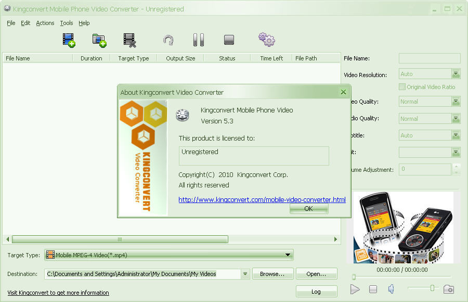Click the Log button

316,292
